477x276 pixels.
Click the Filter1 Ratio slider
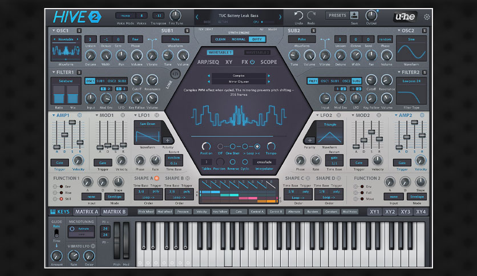tap(59, 95)
